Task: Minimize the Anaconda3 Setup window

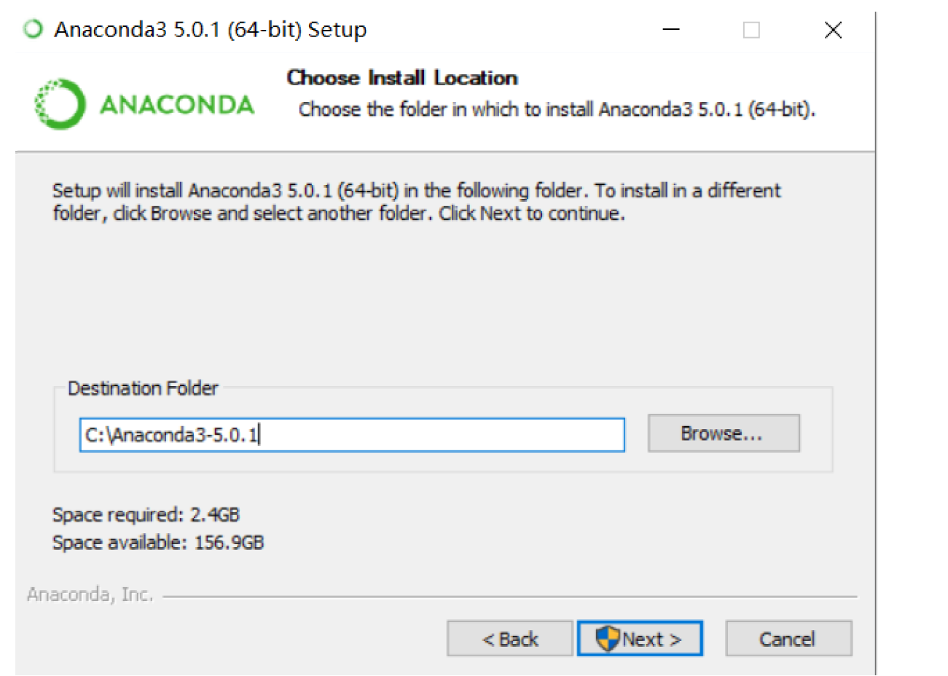Action: point(671,30)
